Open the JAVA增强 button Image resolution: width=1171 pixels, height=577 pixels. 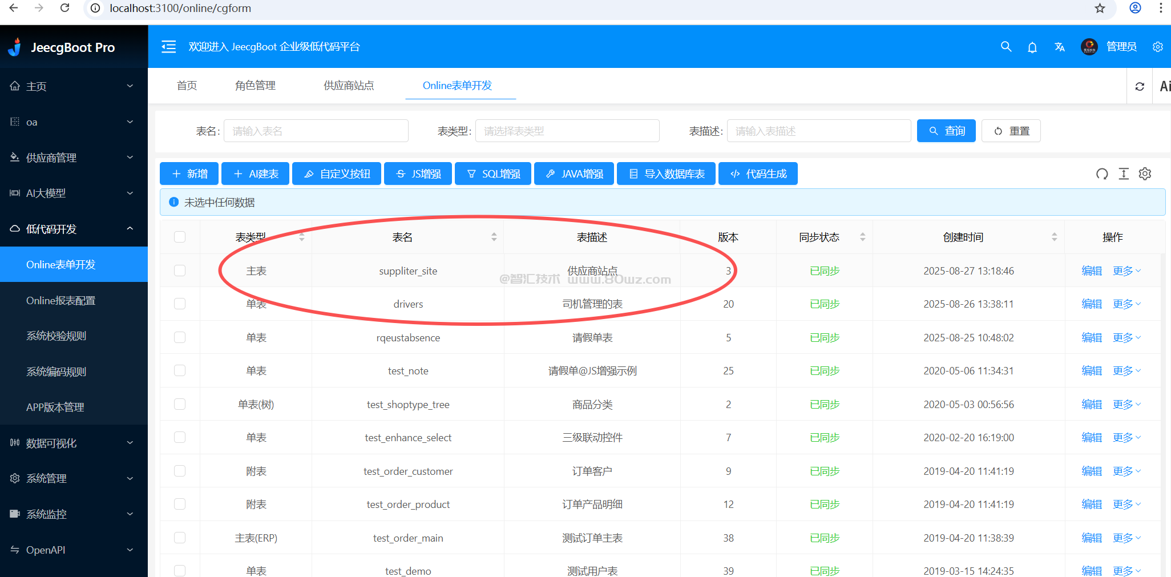[x=574, y=173]
